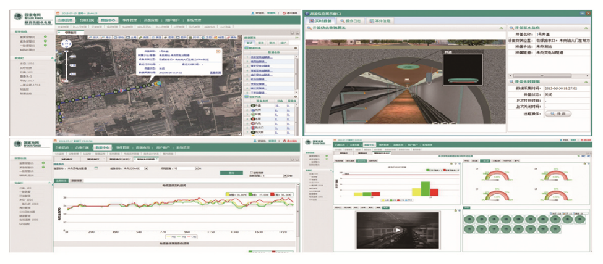Switch to the 操作日志 tab in the manhole window
This screenshot has width=603, height=264.
coord(350,21)
